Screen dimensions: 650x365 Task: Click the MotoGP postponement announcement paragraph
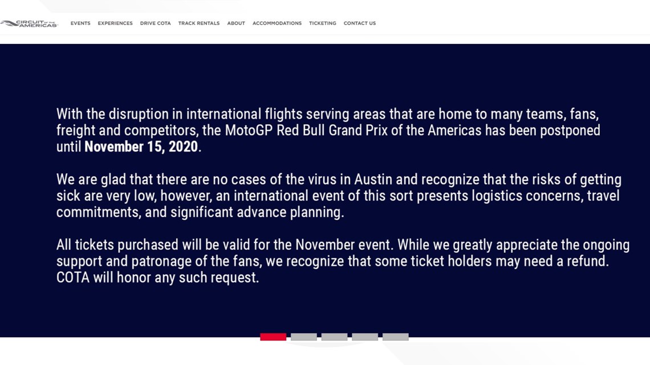click(x=328, y=130)
